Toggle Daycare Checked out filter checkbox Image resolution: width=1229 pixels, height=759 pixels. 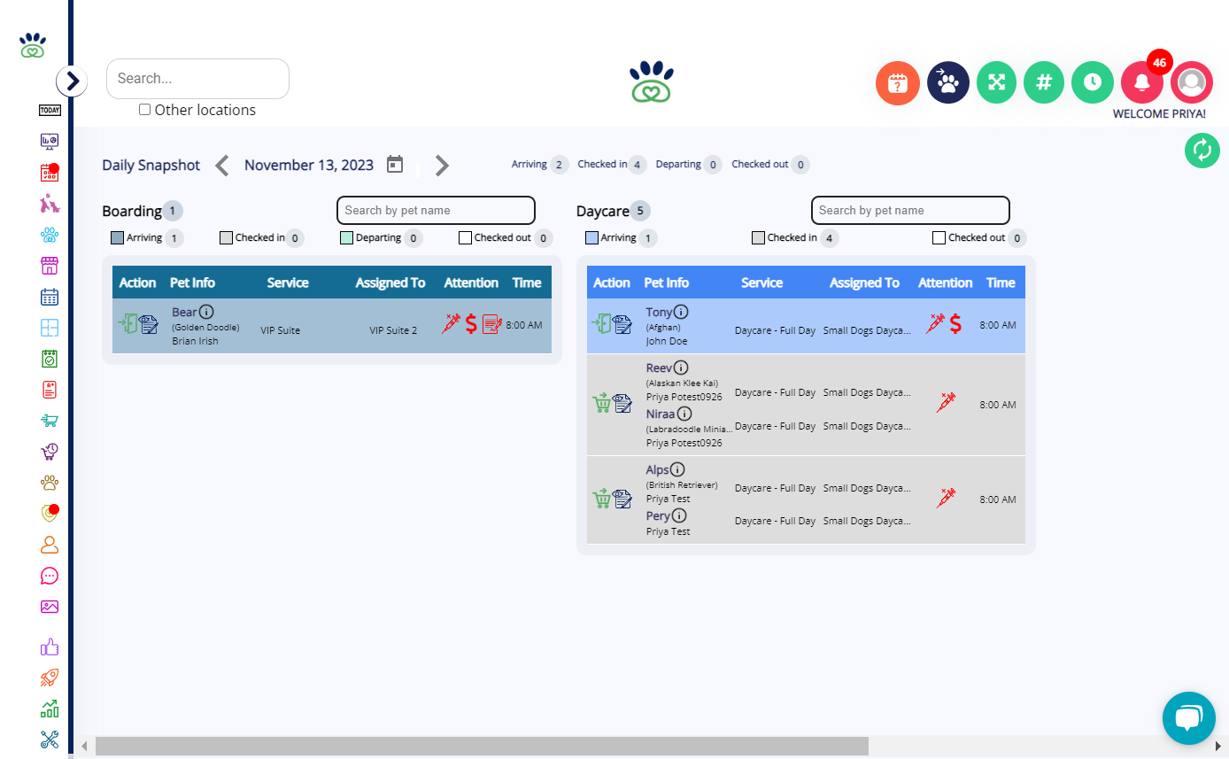pos(939,237)
